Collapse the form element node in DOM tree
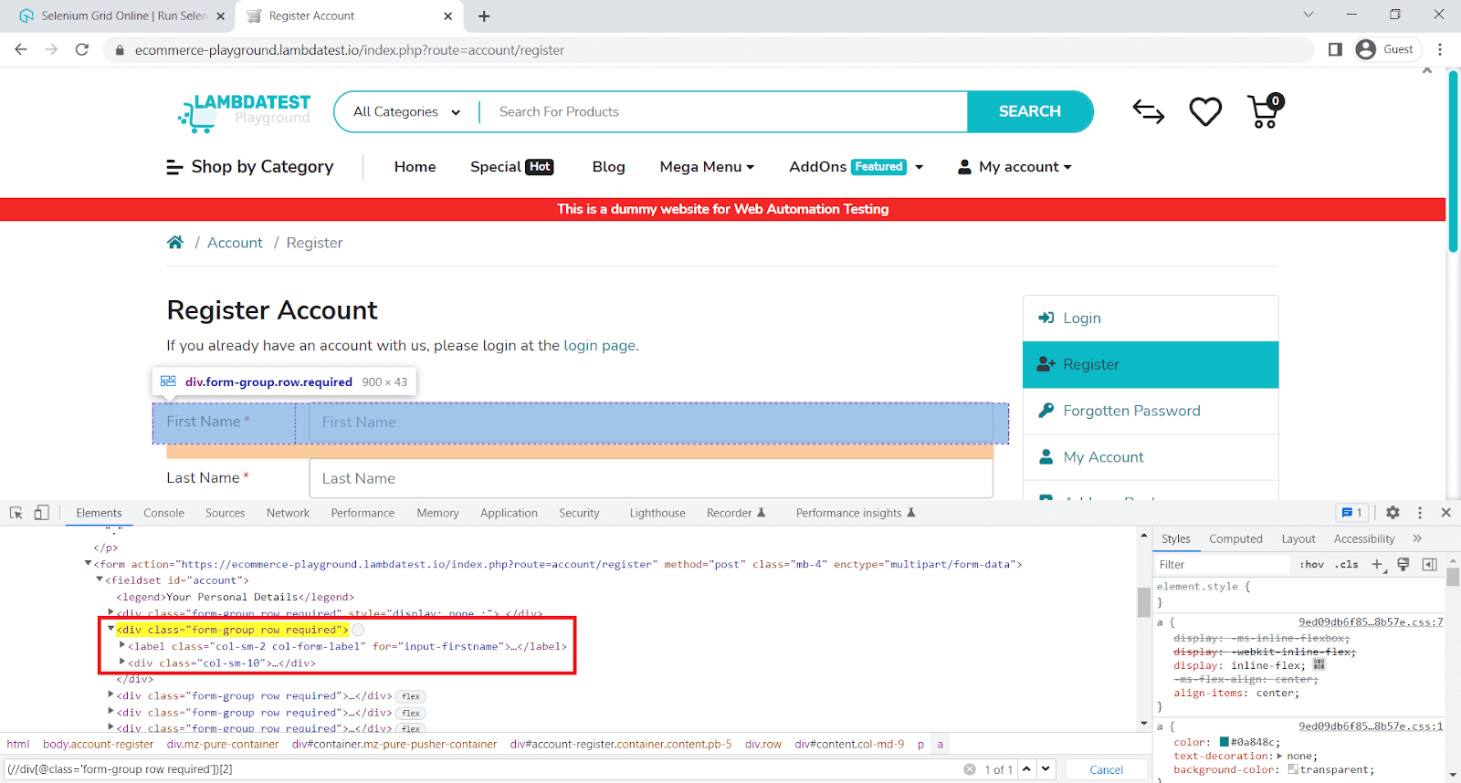1461x783 pixels. pyautogui.click(x=89, y=564)
